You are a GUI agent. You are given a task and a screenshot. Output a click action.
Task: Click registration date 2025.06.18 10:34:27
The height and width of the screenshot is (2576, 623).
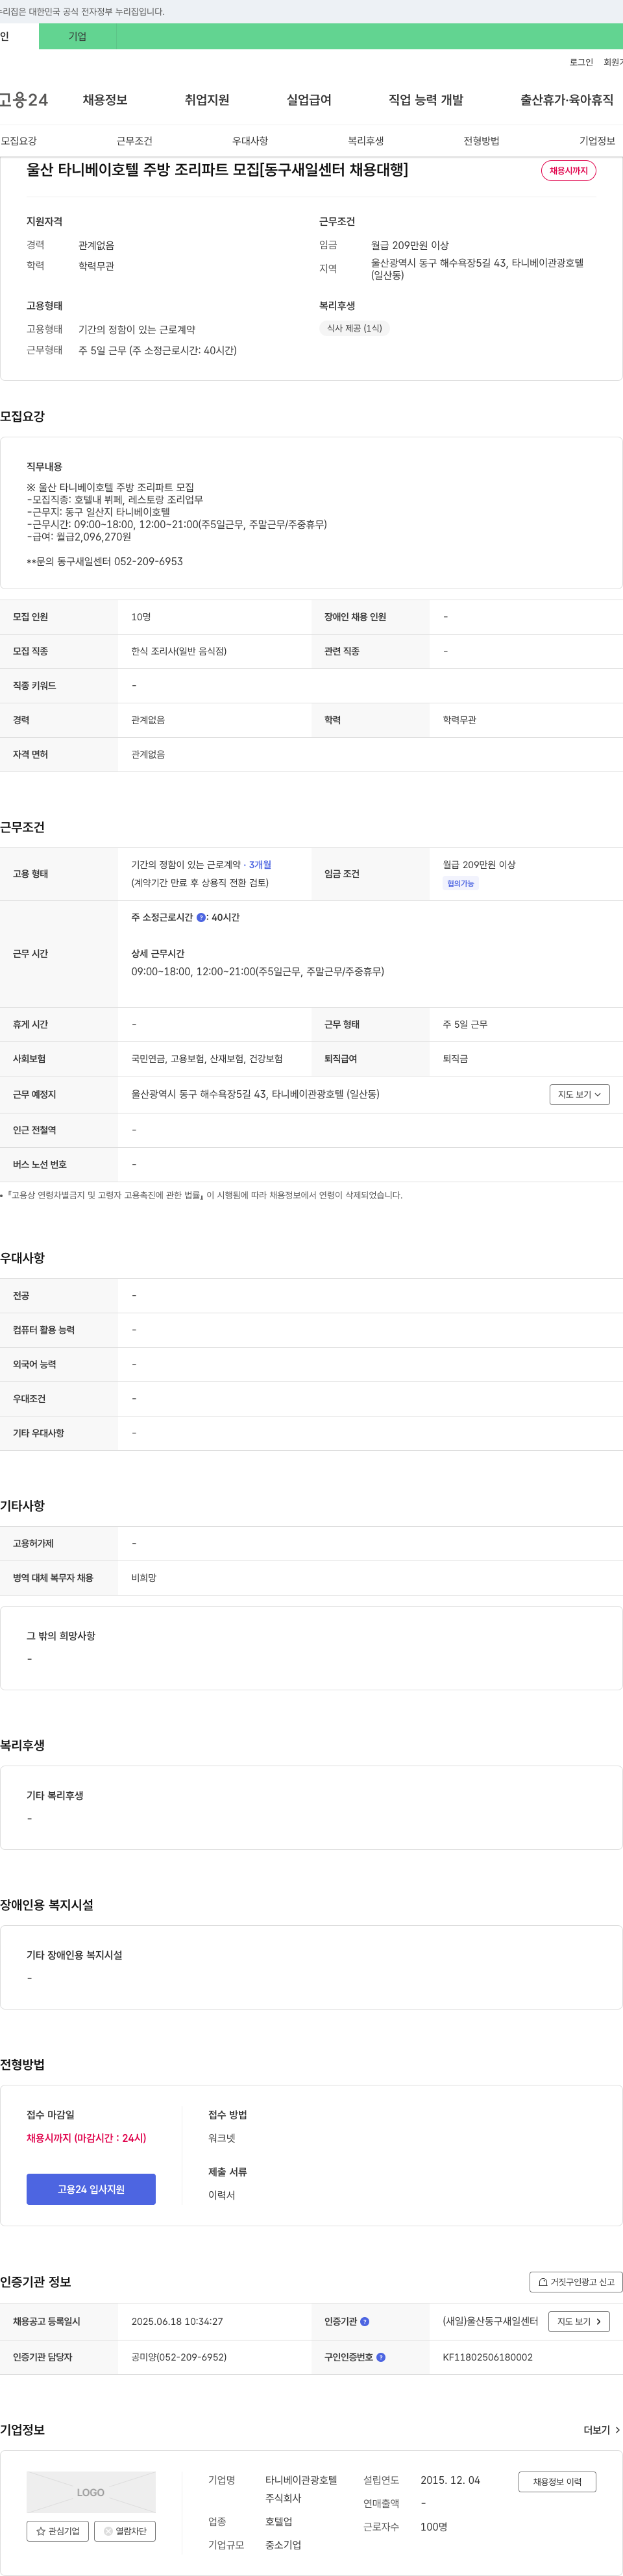click(x=177, y=2321)
